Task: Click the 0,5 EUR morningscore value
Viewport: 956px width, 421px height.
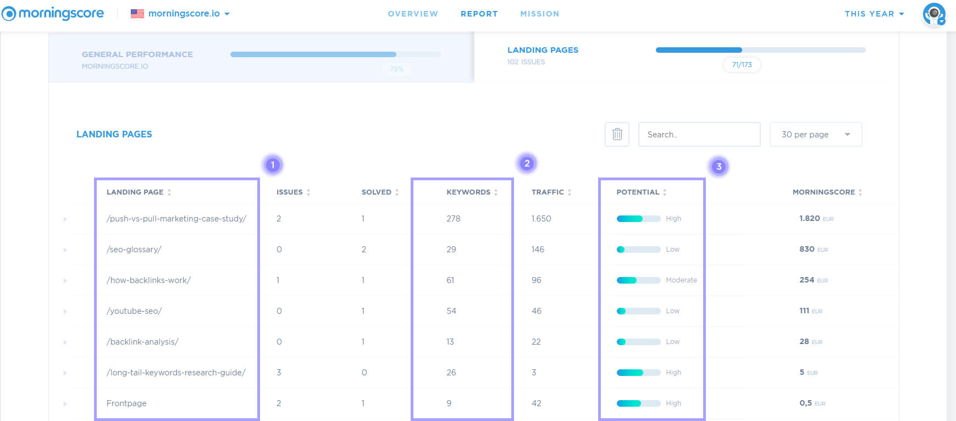Action: (x=813, y=403)
